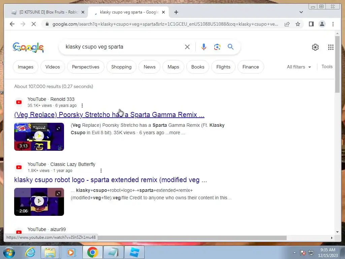Click the browser forward arrow
The image size is (345, 259).
click(23, 24)
